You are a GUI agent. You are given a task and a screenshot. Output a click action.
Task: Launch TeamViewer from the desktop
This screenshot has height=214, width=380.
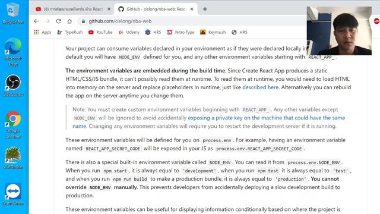pos(13,194)
